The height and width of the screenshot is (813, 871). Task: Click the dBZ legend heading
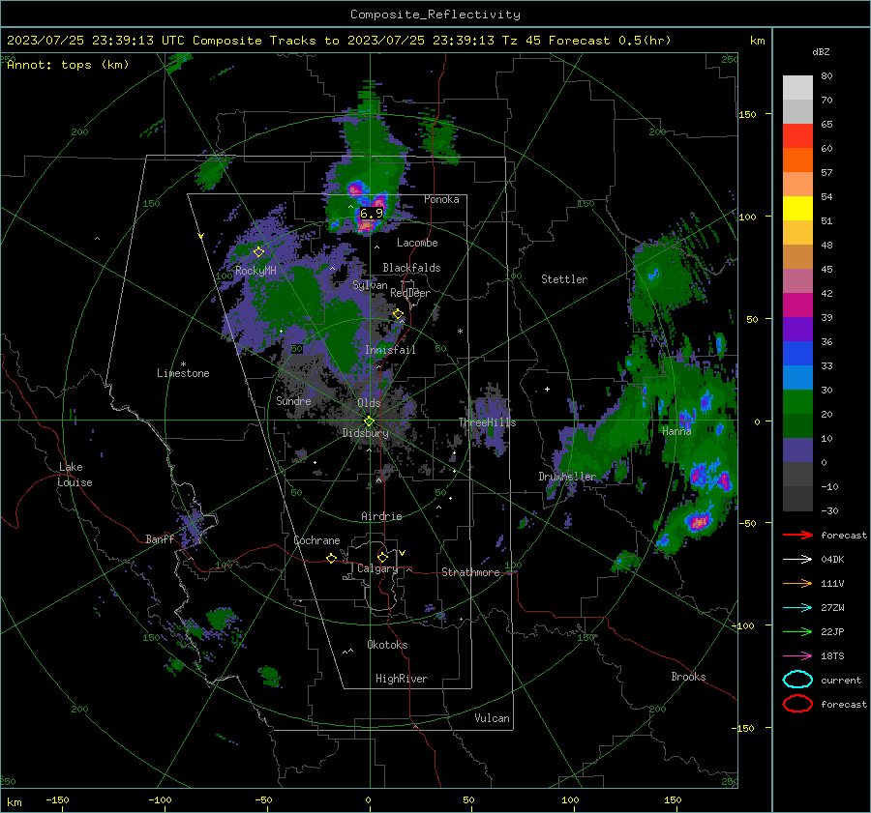click(x=821, y=51)
